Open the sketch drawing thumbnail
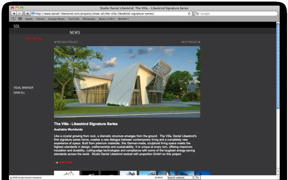 point(67,173)
